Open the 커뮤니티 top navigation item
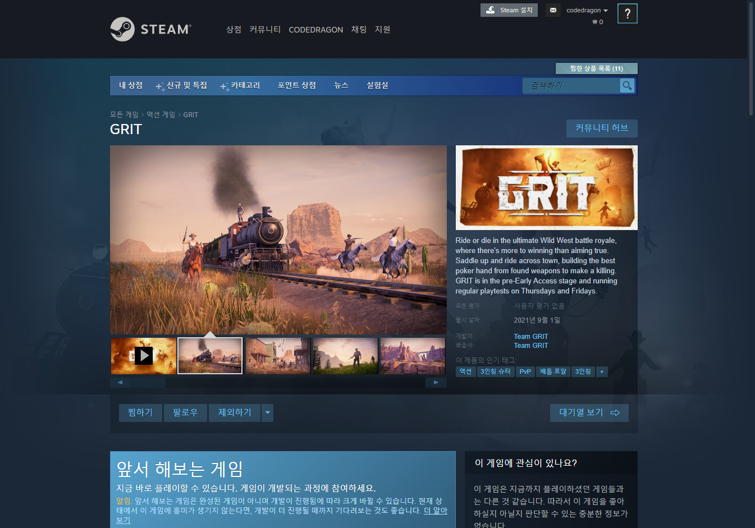The image size is (755, 528). pyautogui.click(x=265, y=29)
